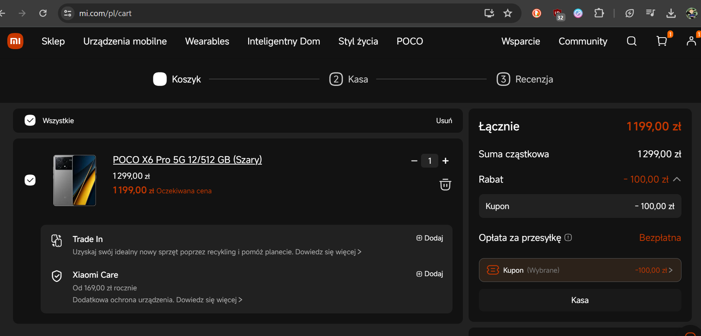701x336 pixels.
Task: Open the browser extensions puzzle icon
Action: [x=599, y=13]
